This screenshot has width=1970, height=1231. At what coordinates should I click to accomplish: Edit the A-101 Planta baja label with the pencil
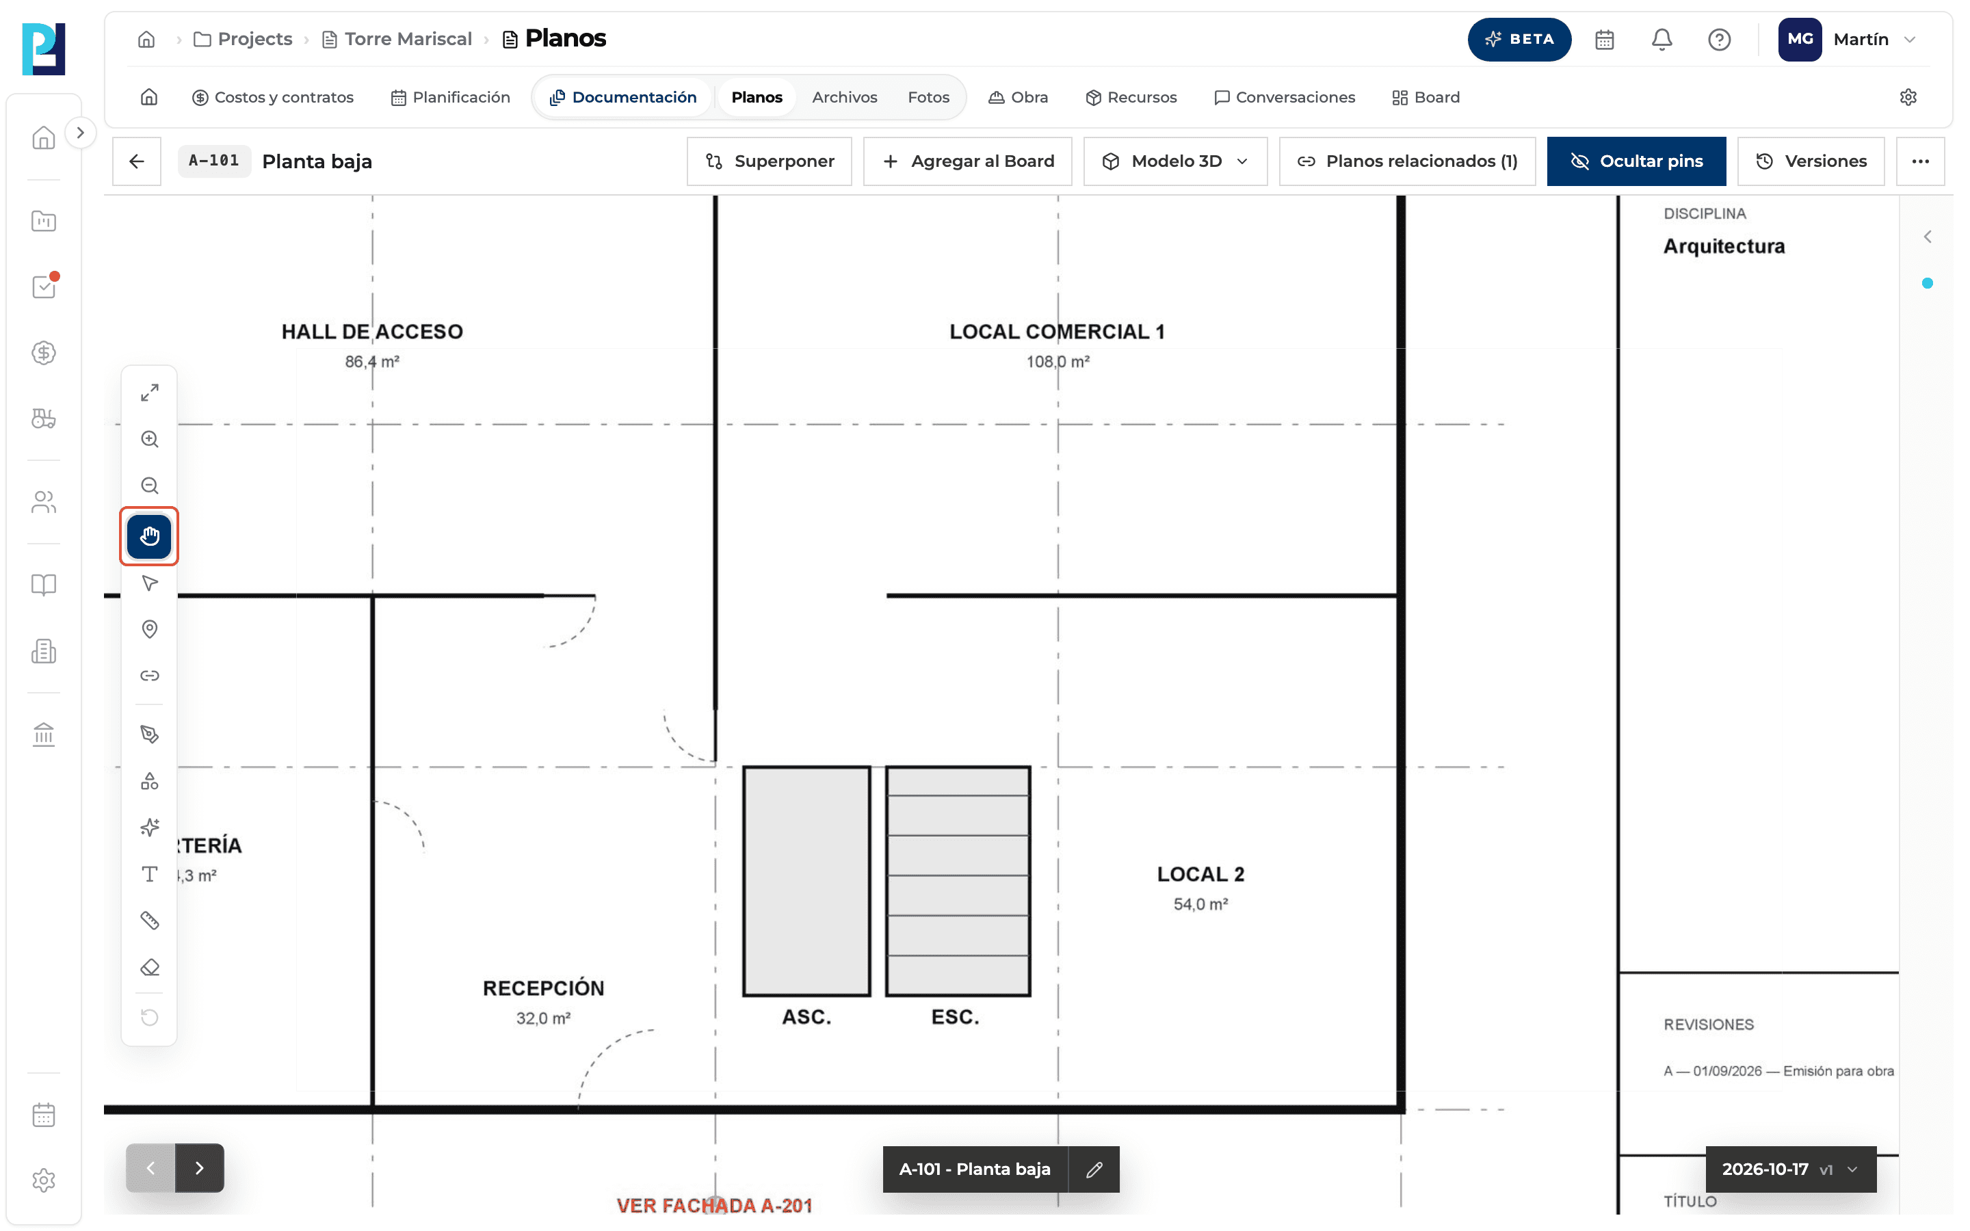[1093, 1170]
